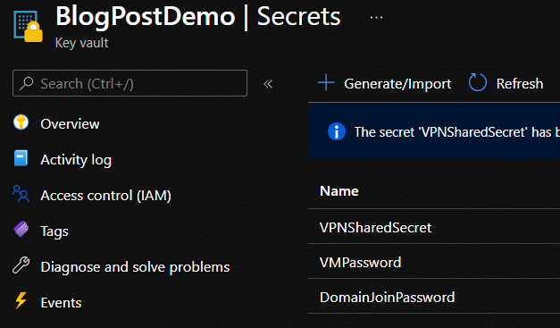The width and height of the screenshot is (560, 328).
Task: Click the blue info notification icon
Action: [337, 131]
